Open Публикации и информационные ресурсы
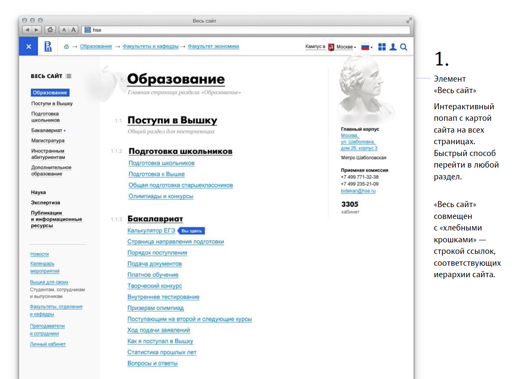The height and width of the screenshot is (379, 512). (x=56, y=219)
